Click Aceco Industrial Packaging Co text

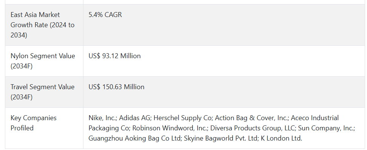213,123
